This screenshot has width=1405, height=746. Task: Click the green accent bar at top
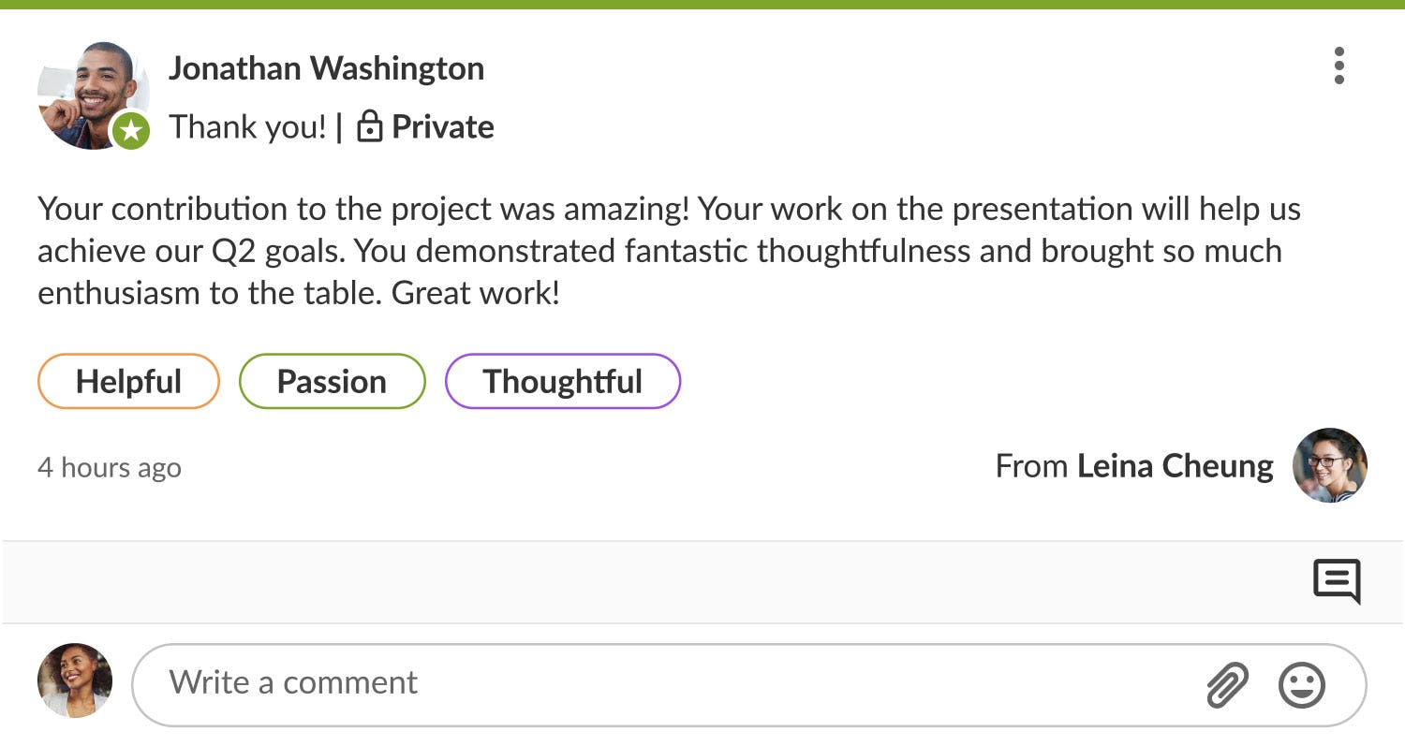702,5
